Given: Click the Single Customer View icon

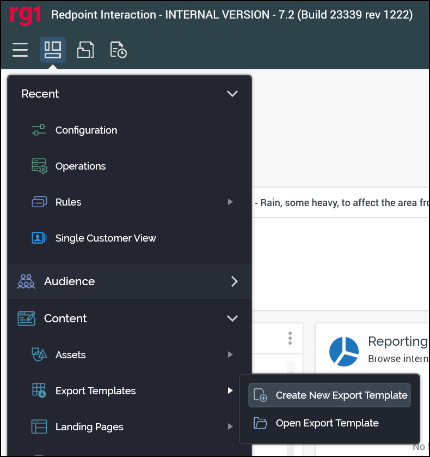Looking at the screenshot, I should click(39, 238).
